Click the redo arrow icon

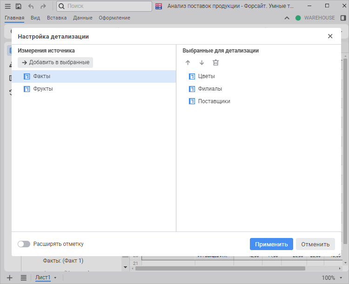coord(43,6)
